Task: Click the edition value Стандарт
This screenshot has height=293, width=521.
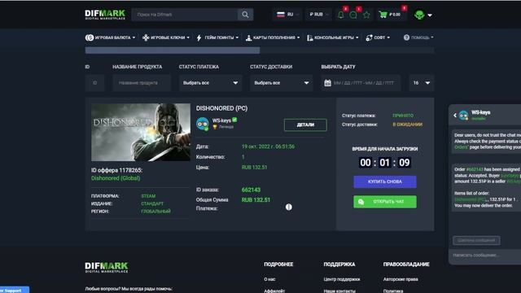Action: [x=152, y=203]
